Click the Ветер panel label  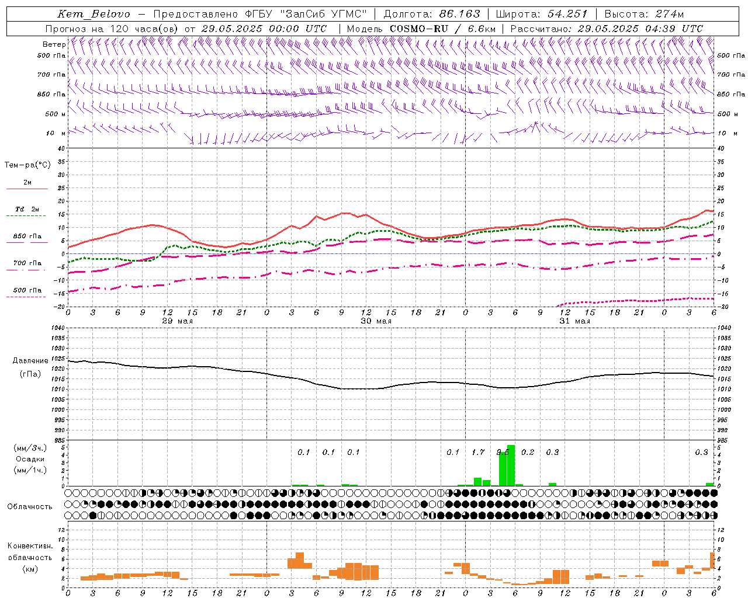pyautogui.click(x=54, y=44)
